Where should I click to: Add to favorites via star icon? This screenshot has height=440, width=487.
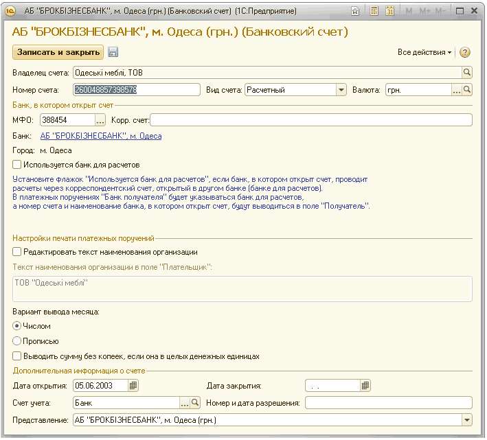(354, 11)
